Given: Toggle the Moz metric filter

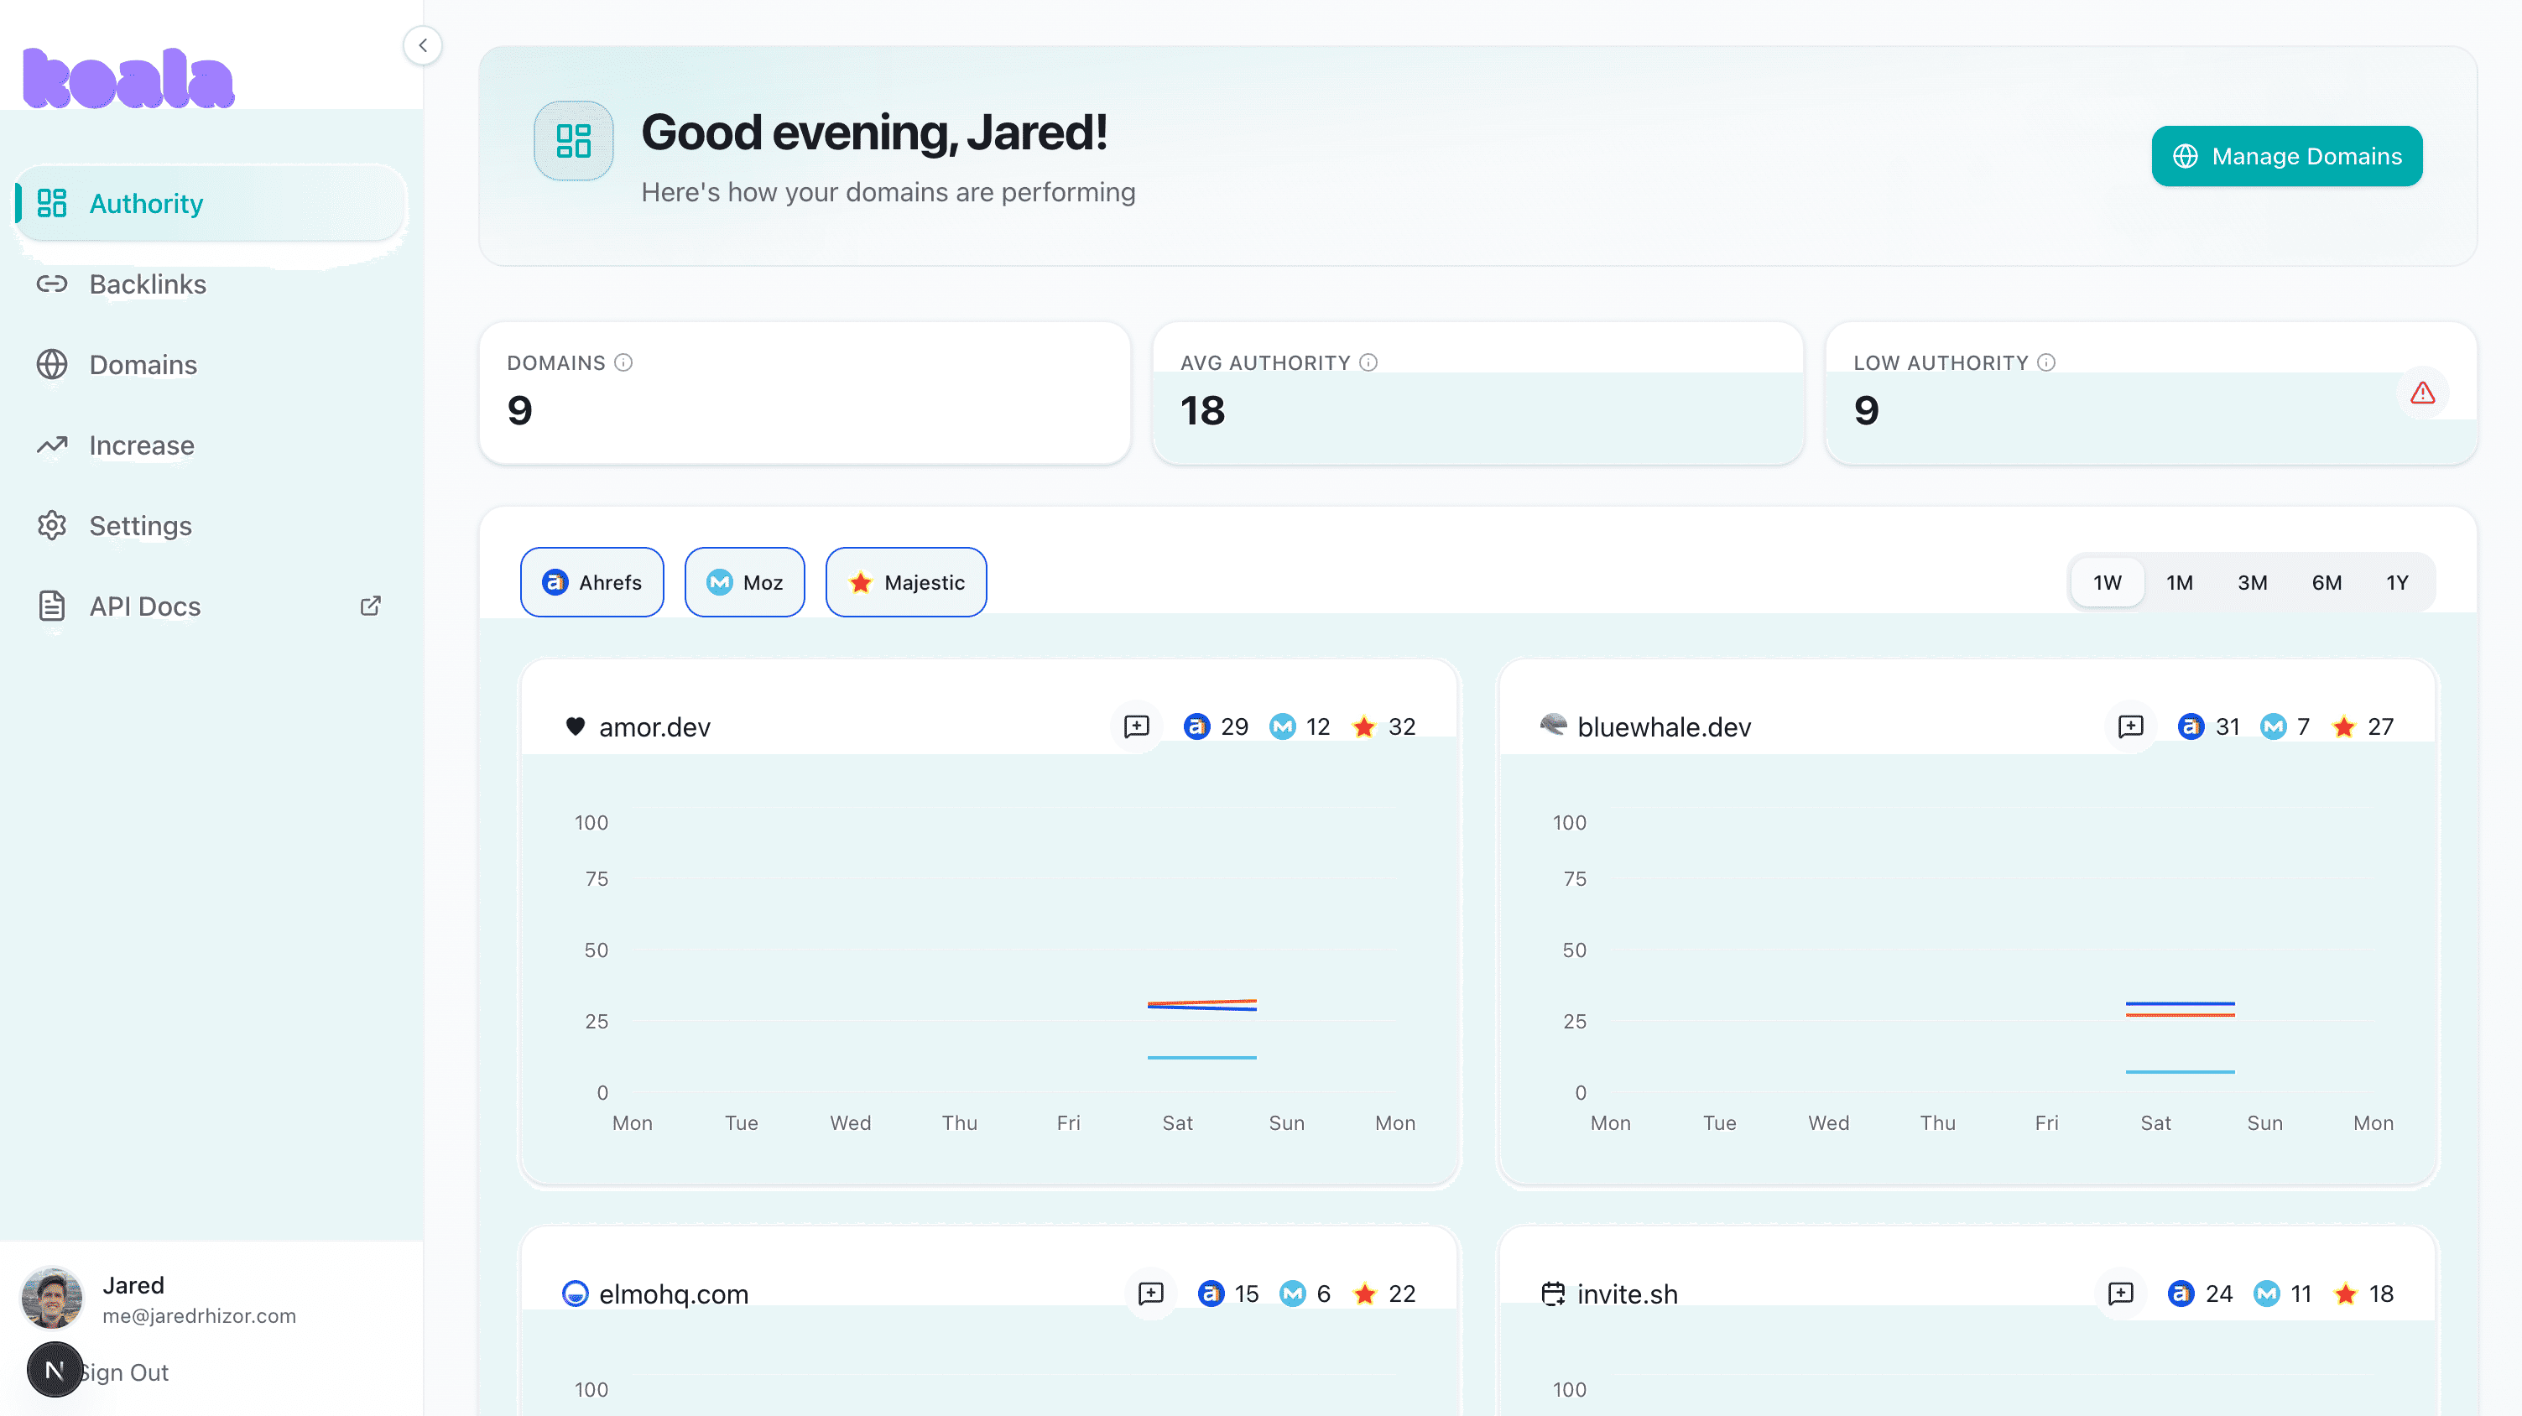Looking at the screenshot, I should coord(744,582).
